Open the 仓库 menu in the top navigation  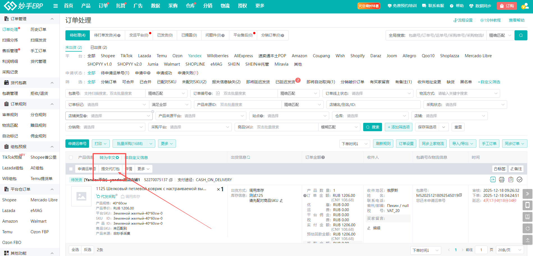(x=190, y=6)
